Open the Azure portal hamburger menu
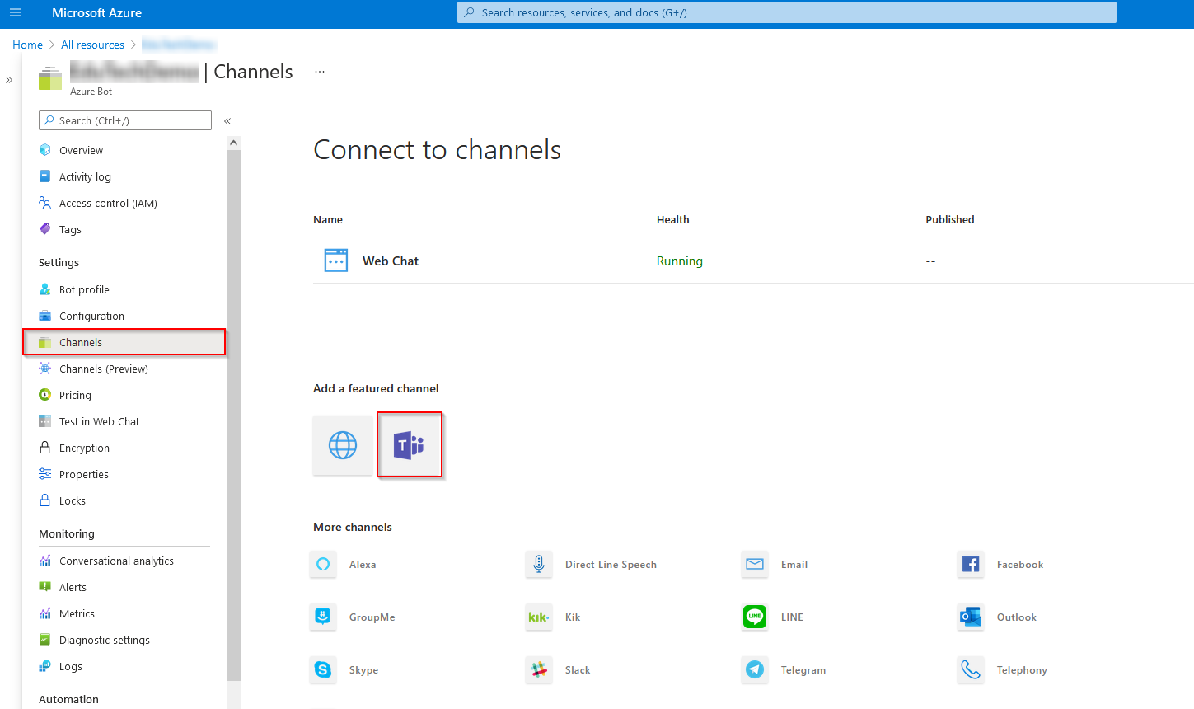1194x709 pixels. [15, 12]
